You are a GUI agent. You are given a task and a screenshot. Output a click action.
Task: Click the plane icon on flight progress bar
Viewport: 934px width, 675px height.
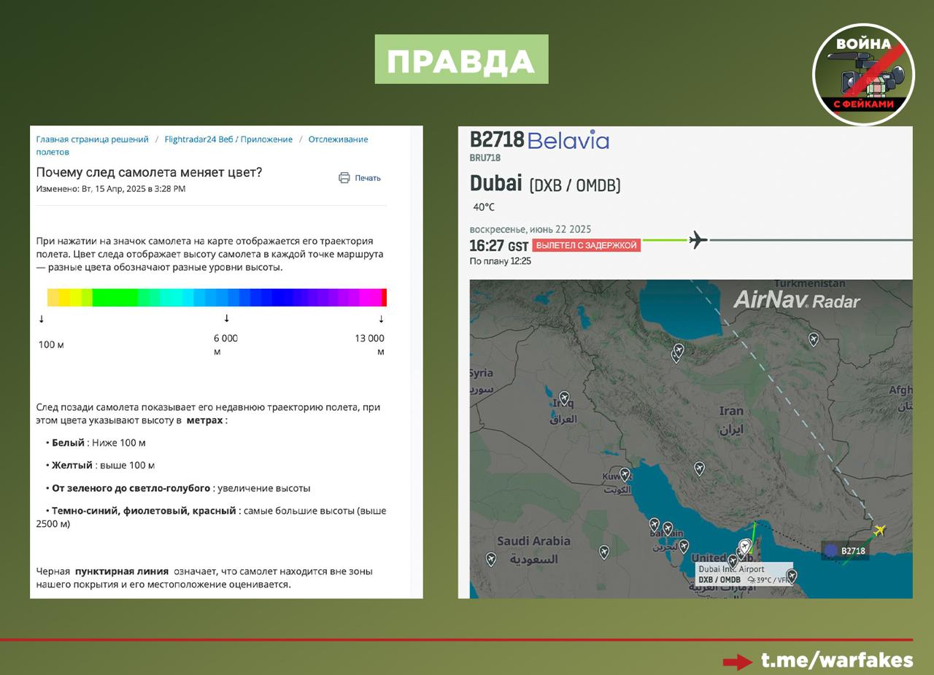[698, 239]
